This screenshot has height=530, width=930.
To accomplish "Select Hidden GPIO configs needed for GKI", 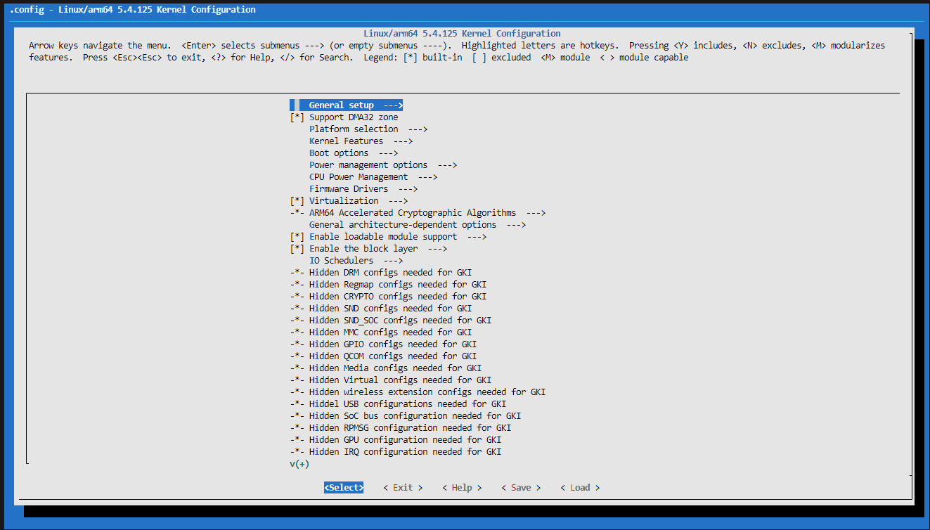I will point(383,344).
